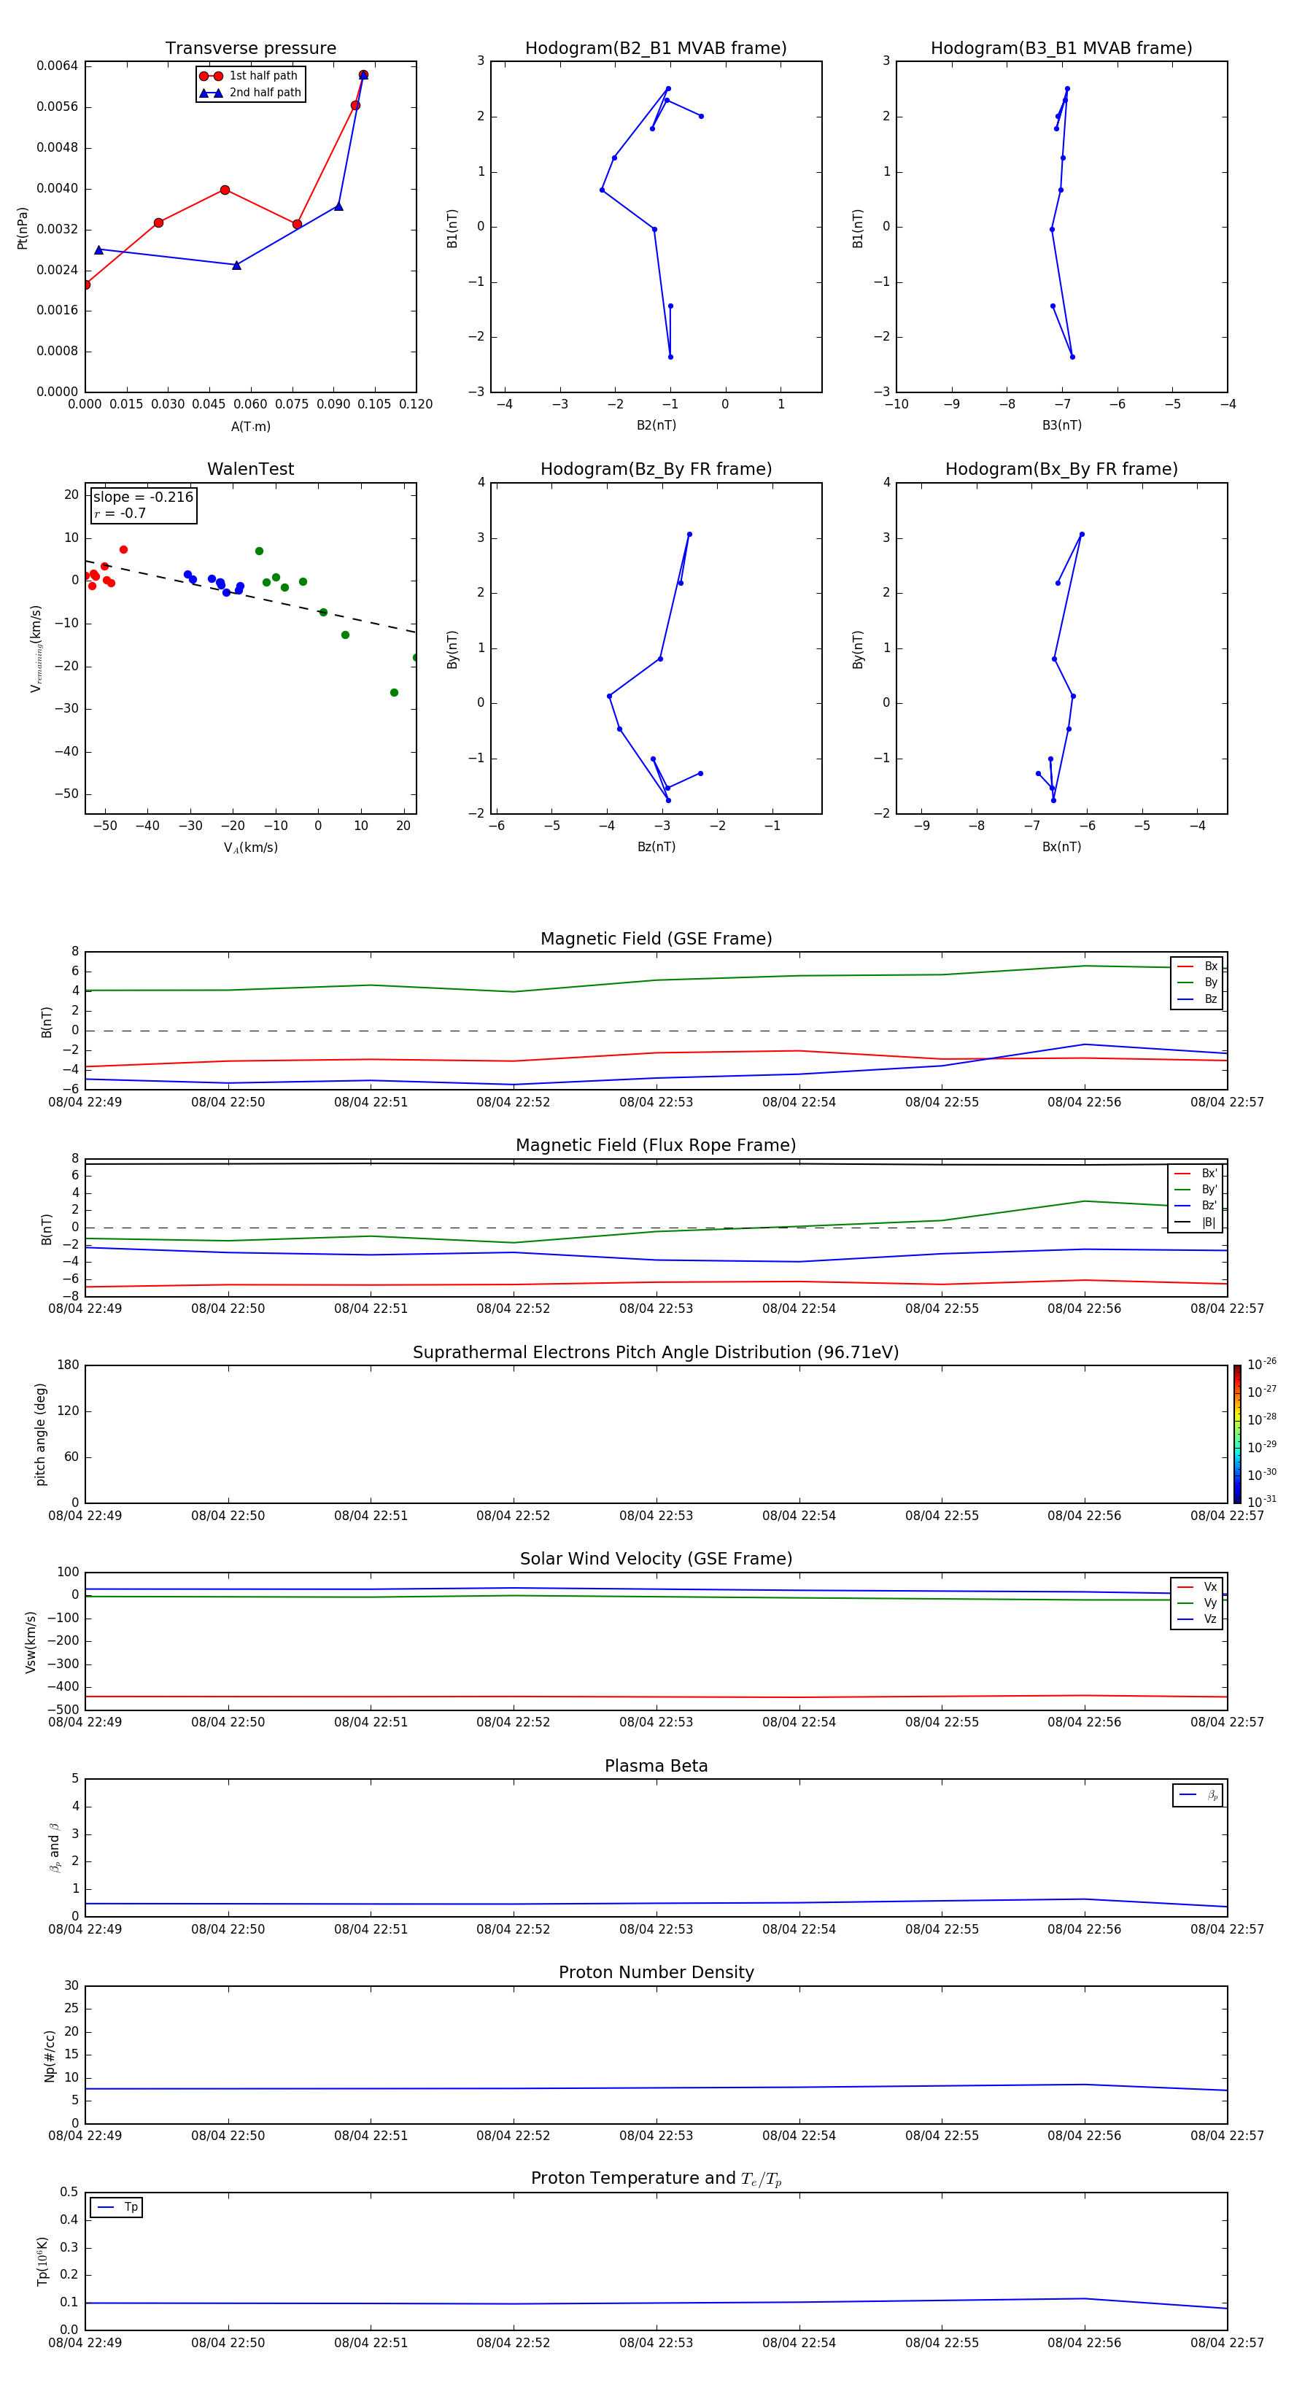
Task: Select the '2nd half path' legend entry
Action: coord(250,93)
